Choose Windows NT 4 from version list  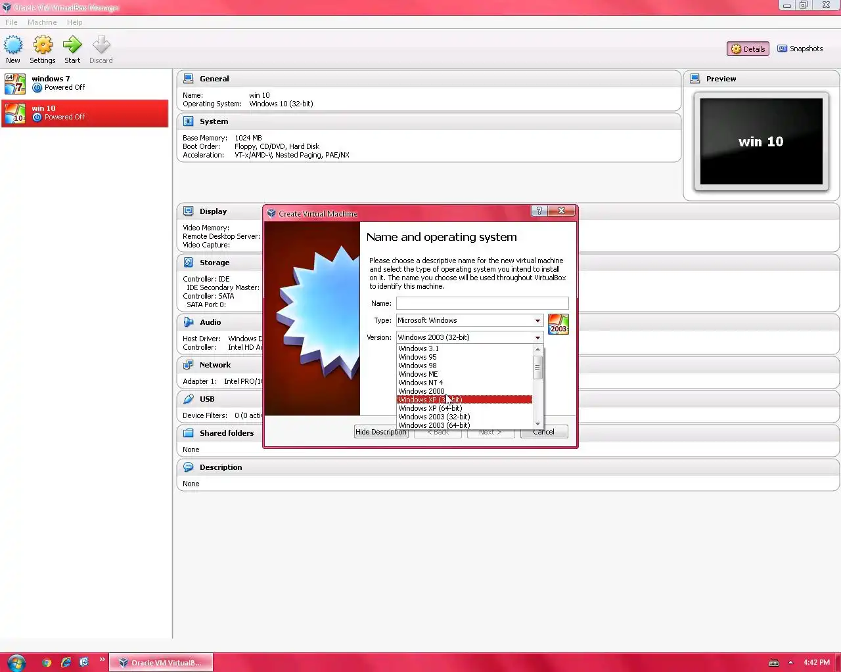coord(465,383)
